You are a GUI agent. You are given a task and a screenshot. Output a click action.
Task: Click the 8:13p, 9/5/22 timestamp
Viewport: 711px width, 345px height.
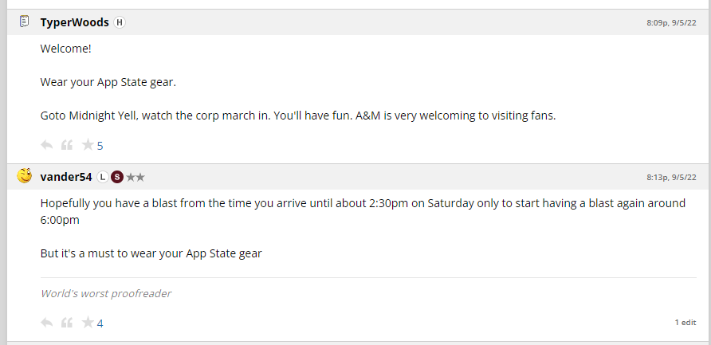tap(671, 178)
